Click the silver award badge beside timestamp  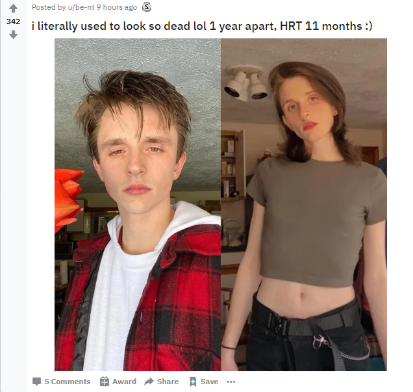(x=147, y=7)
